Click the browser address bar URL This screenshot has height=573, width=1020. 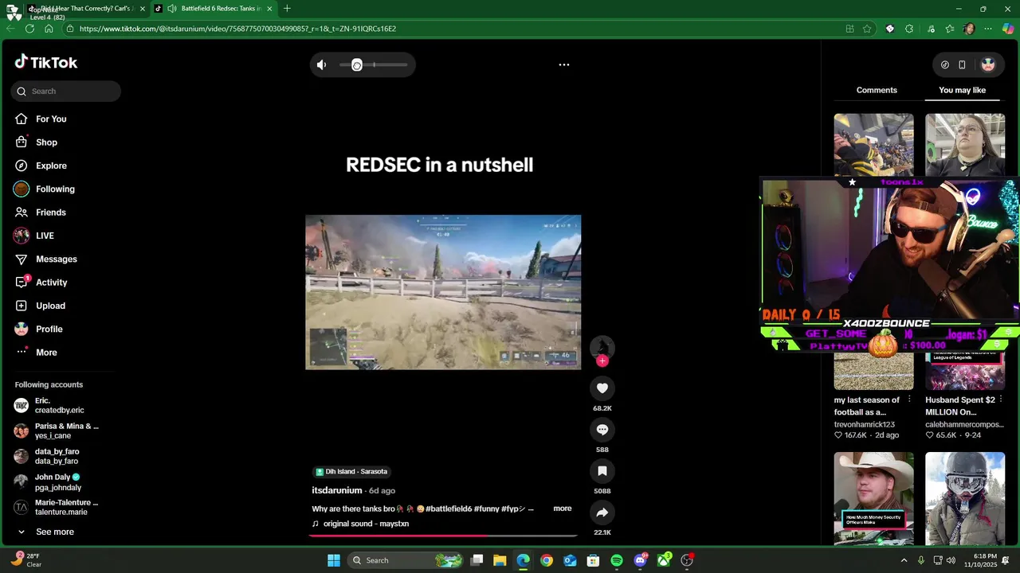coord(237,29)
